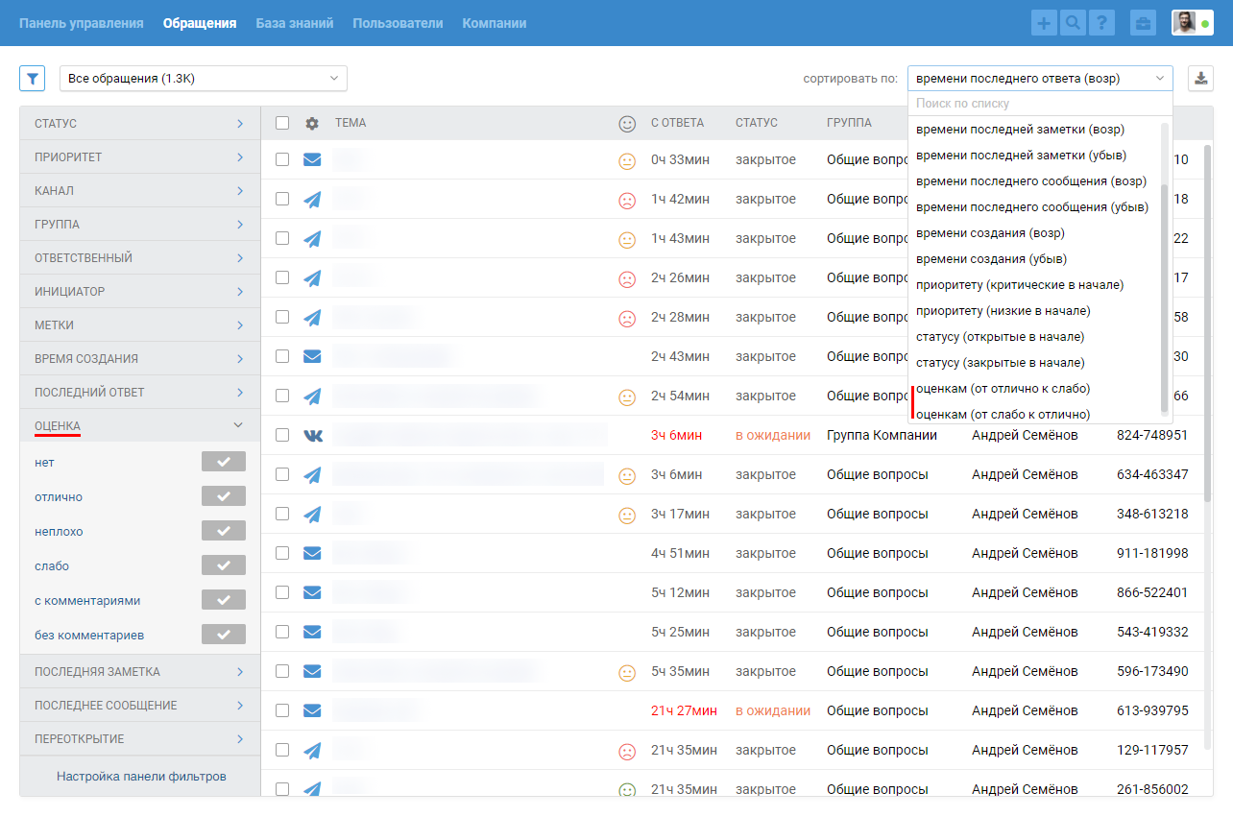1233x817 pixels.
Task: Click the 'Поиск по списку' search field
Action: 1039,103
